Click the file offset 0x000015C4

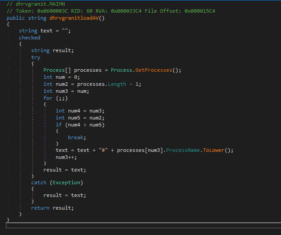[x=200, y=11]
